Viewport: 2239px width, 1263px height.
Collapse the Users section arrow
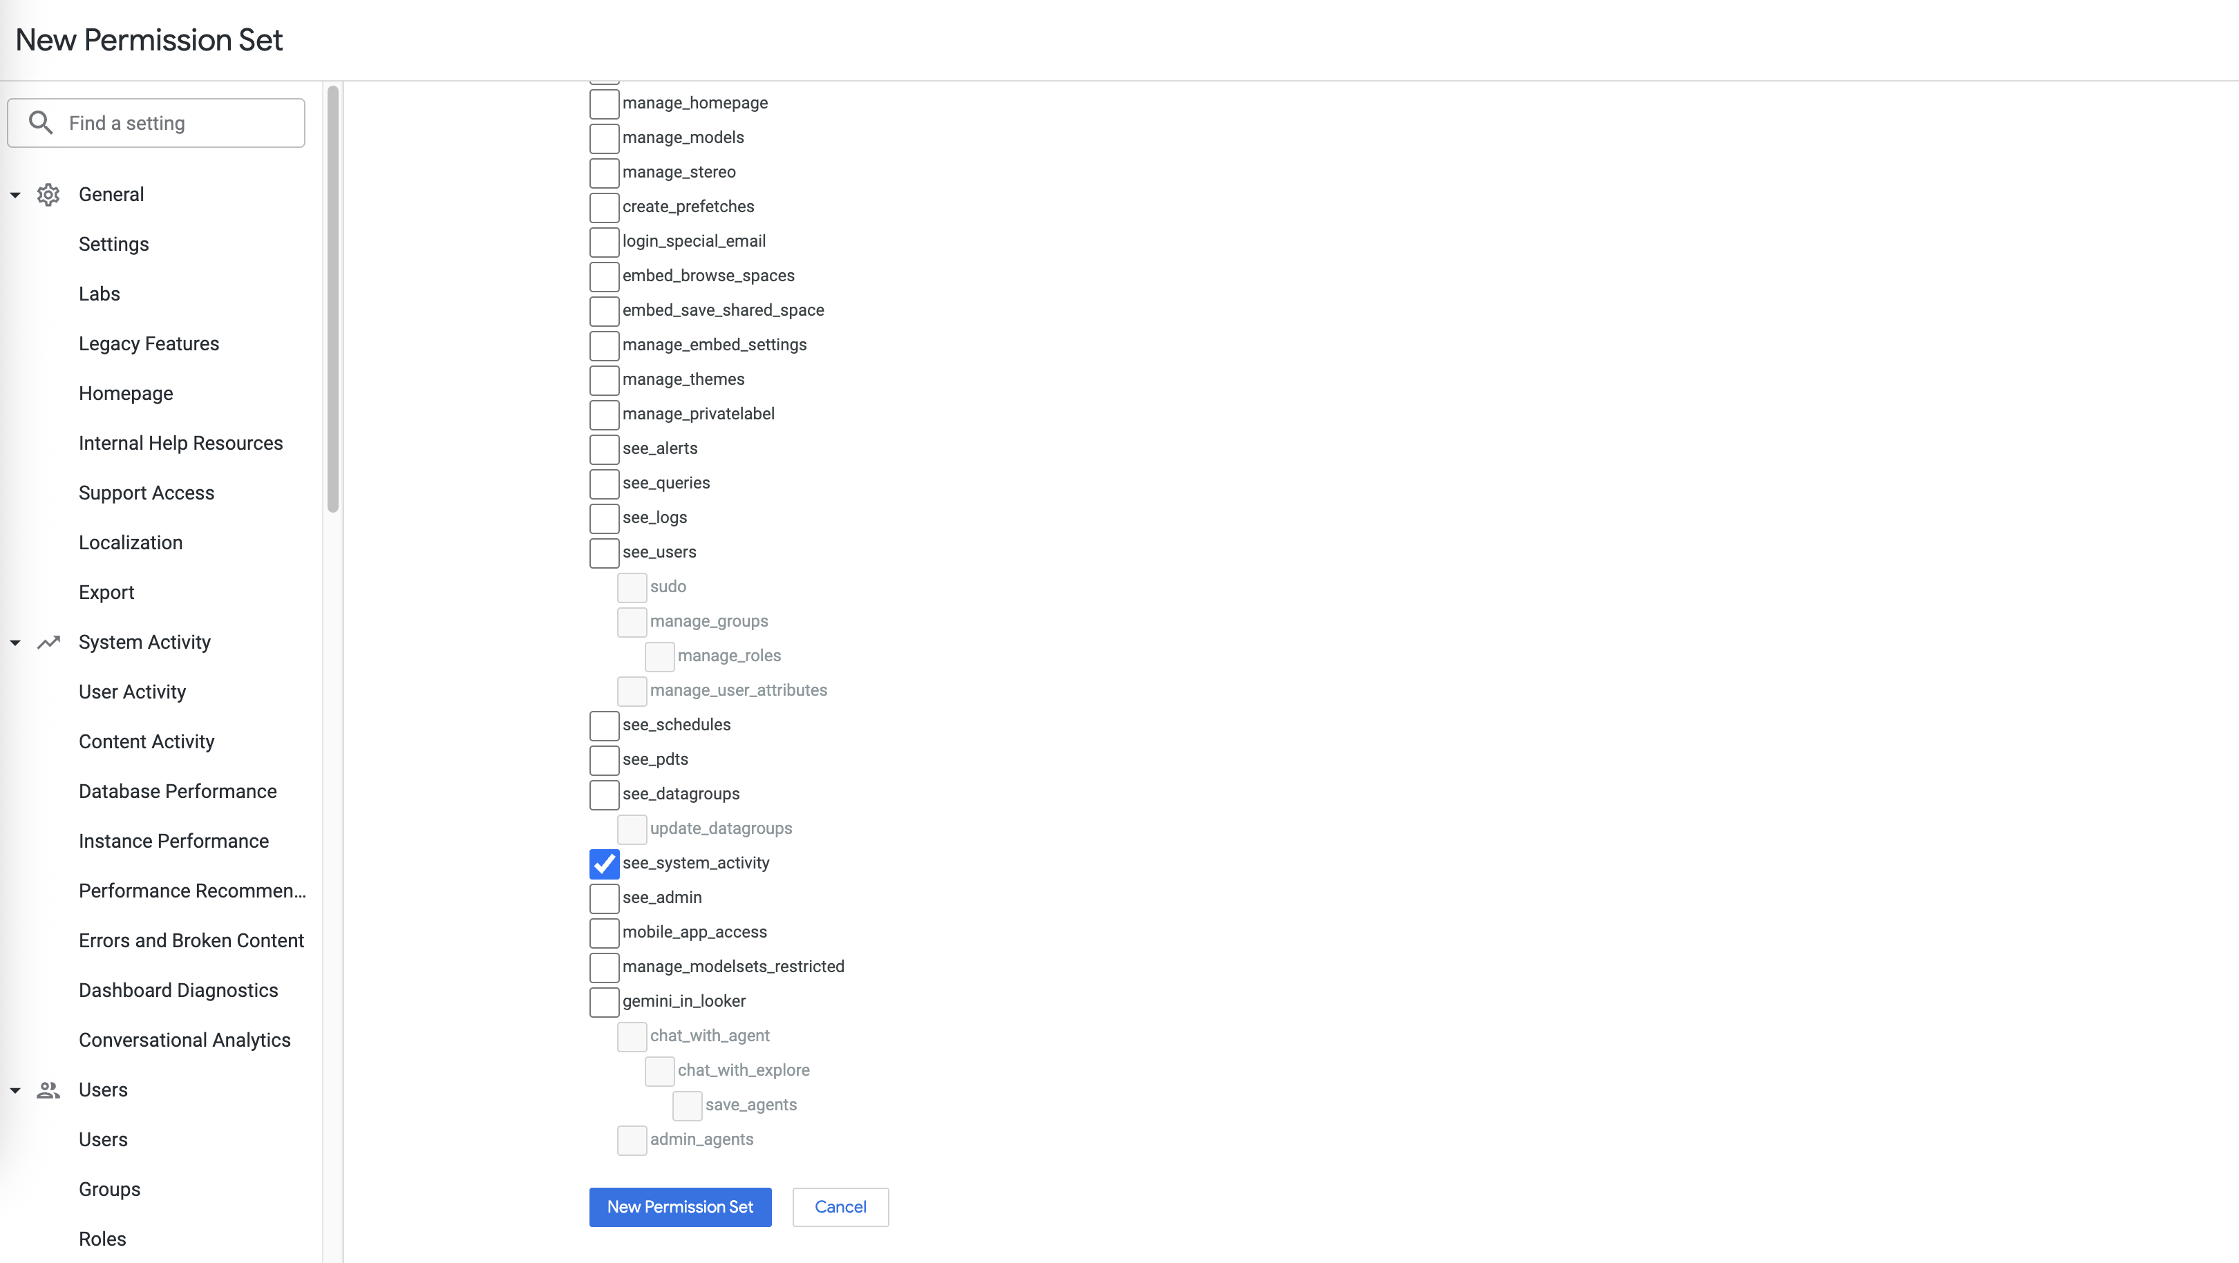pyautogui.click(x=16, y=1090)
